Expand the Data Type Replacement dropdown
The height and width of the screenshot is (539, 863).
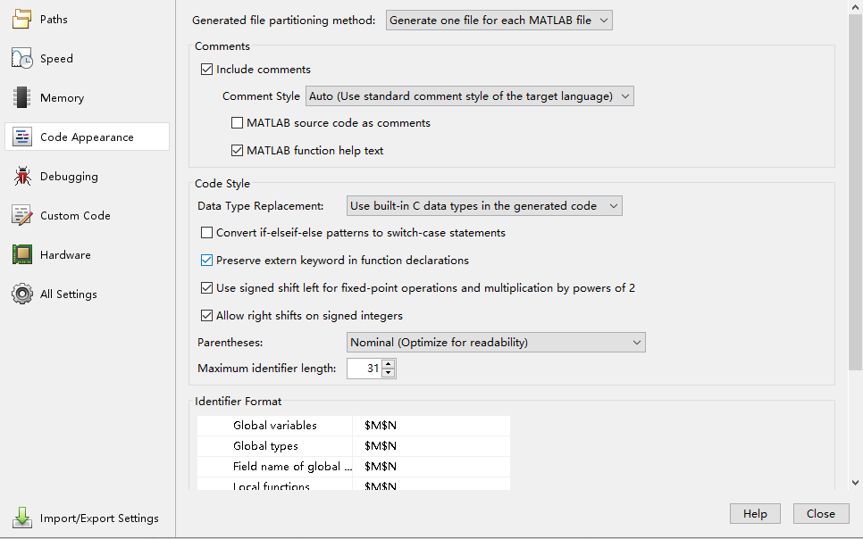484,206
